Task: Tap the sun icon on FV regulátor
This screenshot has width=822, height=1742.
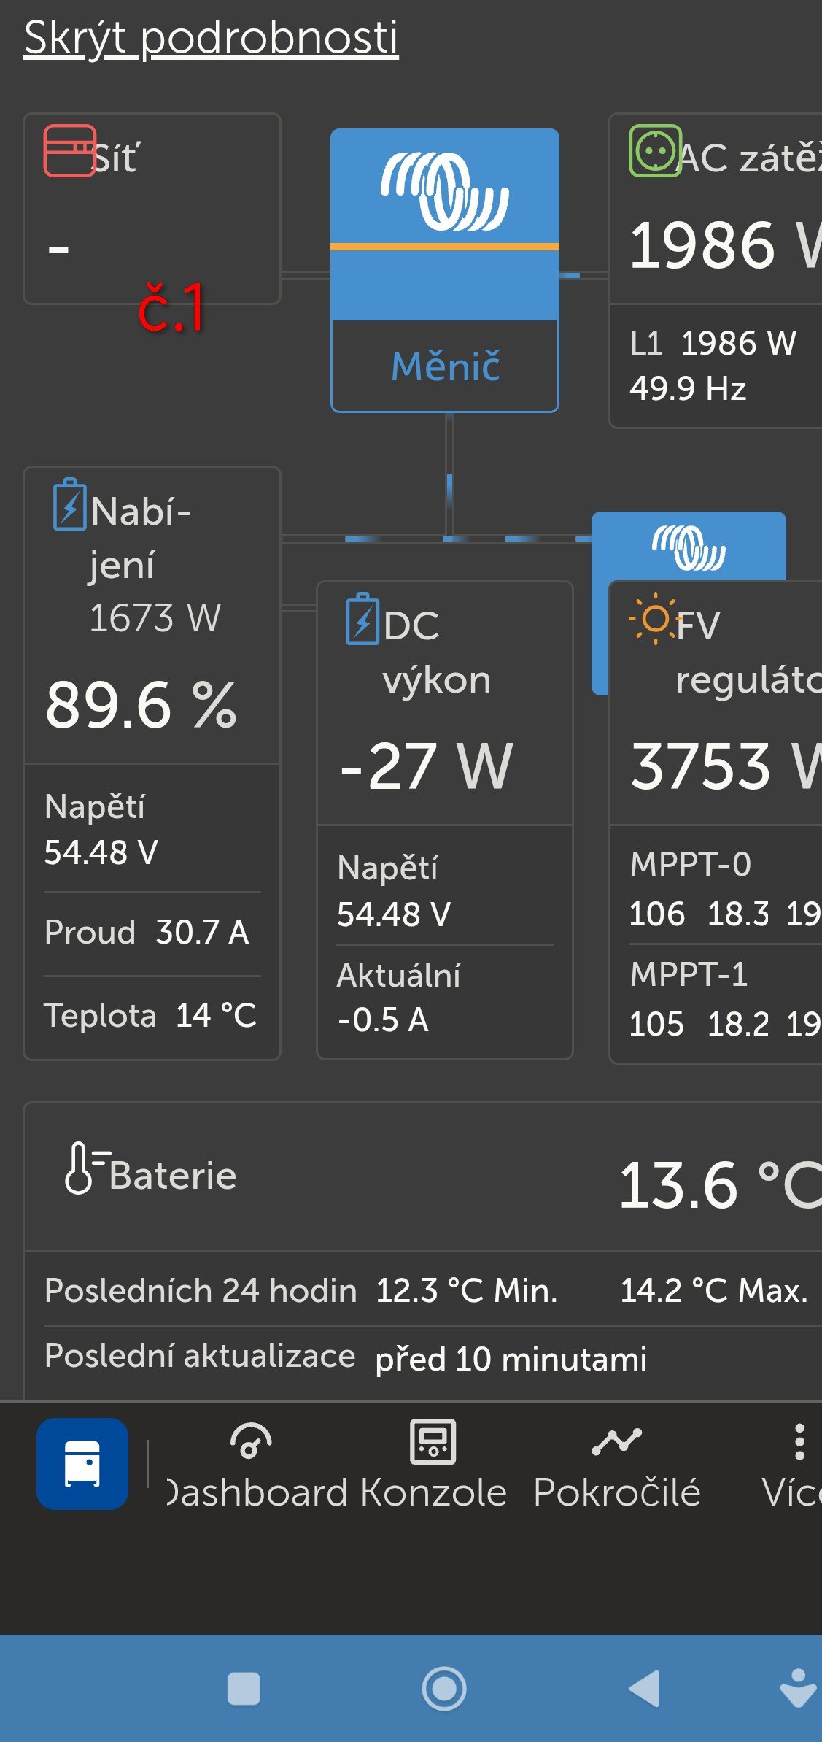Action: click(654, 619)
